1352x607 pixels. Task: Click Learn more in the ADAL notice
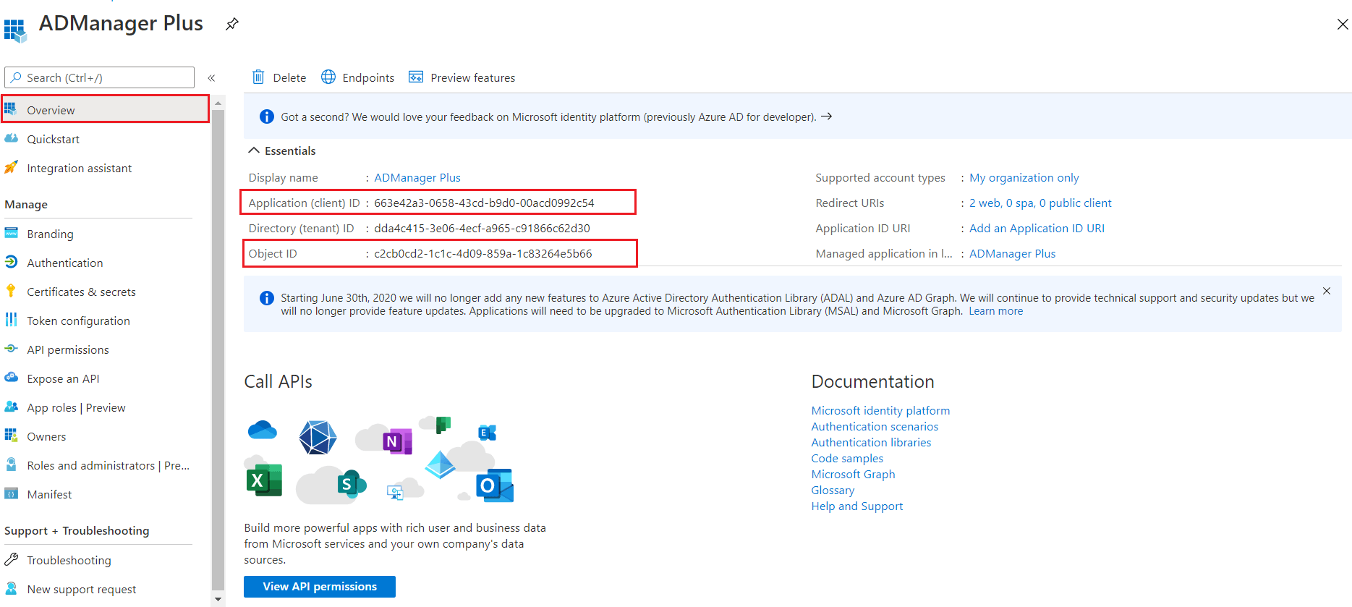(995, 311)
